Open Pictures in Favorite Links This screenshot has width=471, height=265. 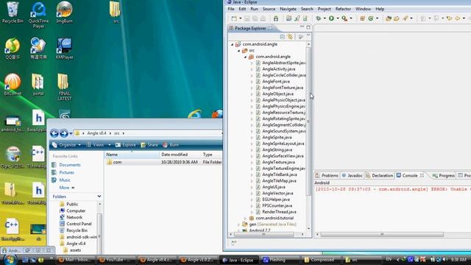tap(66, 172)
